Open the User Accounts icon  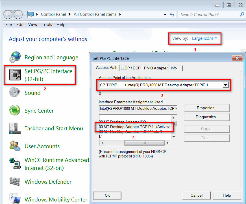(15, 146)
